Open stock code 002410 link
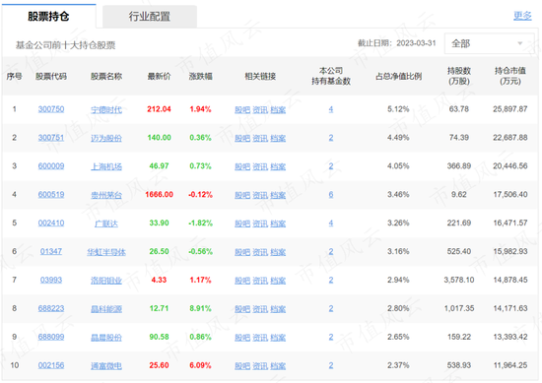 pos(51,223)
